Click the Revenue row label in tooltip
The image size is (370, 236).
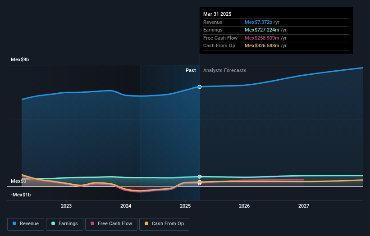click(213, 22)
